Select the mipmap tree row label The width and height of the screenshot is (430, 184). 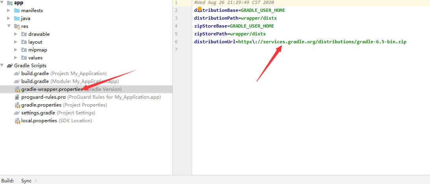tap(37, 50)
